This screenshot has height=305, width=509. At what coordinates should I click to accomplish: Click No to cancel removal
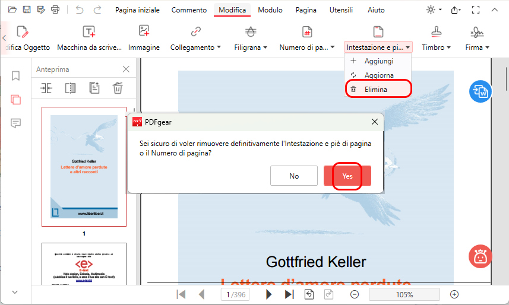coord(294,176)
